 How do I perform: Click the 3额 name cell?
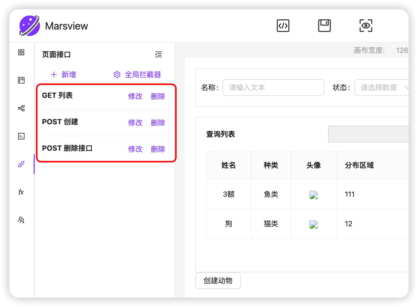(x=229, y=194)
